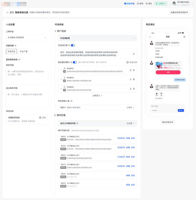Image resolution: width=196 pixels, height=200 pixels.
Task: Toggle the 附加猜你想问 switch
Action: [75, 62]
